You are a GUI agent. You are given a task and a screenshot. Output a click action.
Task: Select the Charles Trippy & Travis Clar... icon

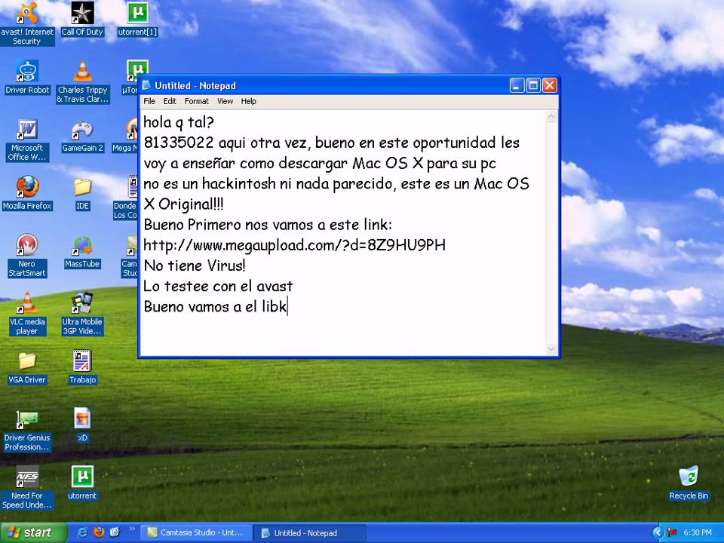[83, 81]
